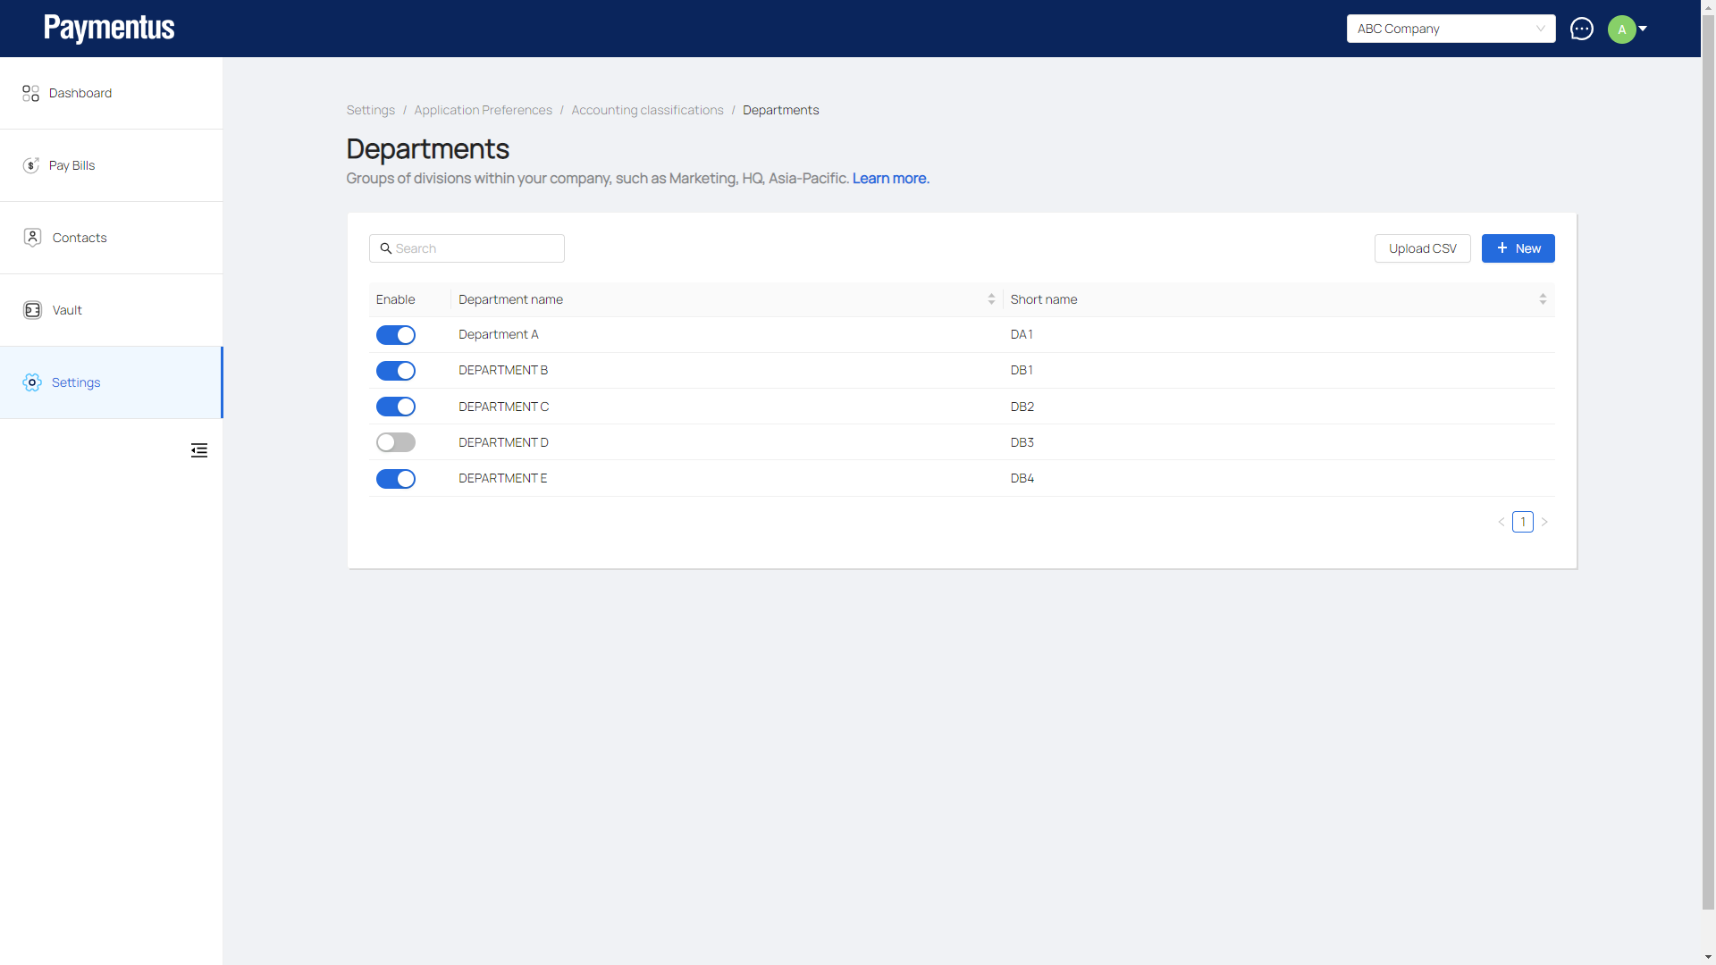The height and width of the screenshot is (965, 1716).
Task: Enable the DEPARTMENT D toggle
Action: [395, 442]
